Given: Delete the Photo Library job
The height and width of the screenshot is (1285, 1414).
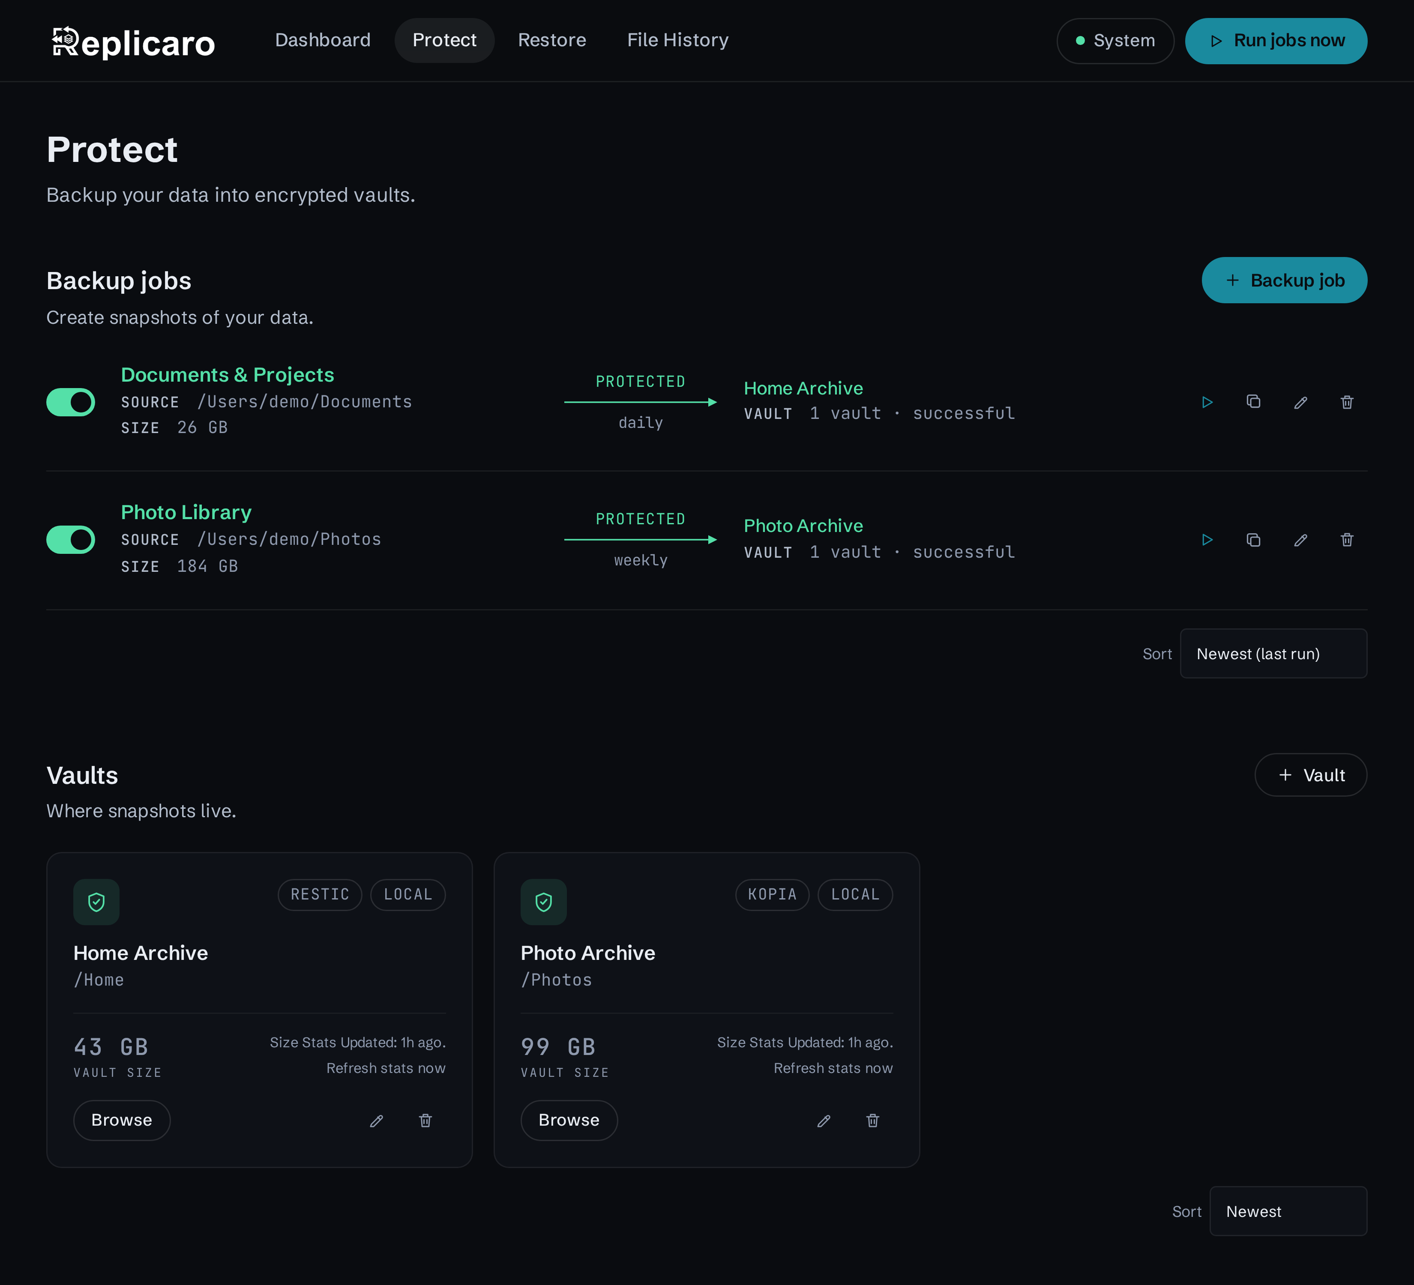Looking at the screenshot, I should 1347,540.
